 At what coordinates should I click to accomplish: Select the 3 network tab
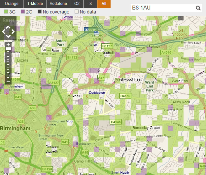[90, 4]
